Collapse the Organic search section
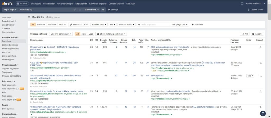 (x=10, y=65)
